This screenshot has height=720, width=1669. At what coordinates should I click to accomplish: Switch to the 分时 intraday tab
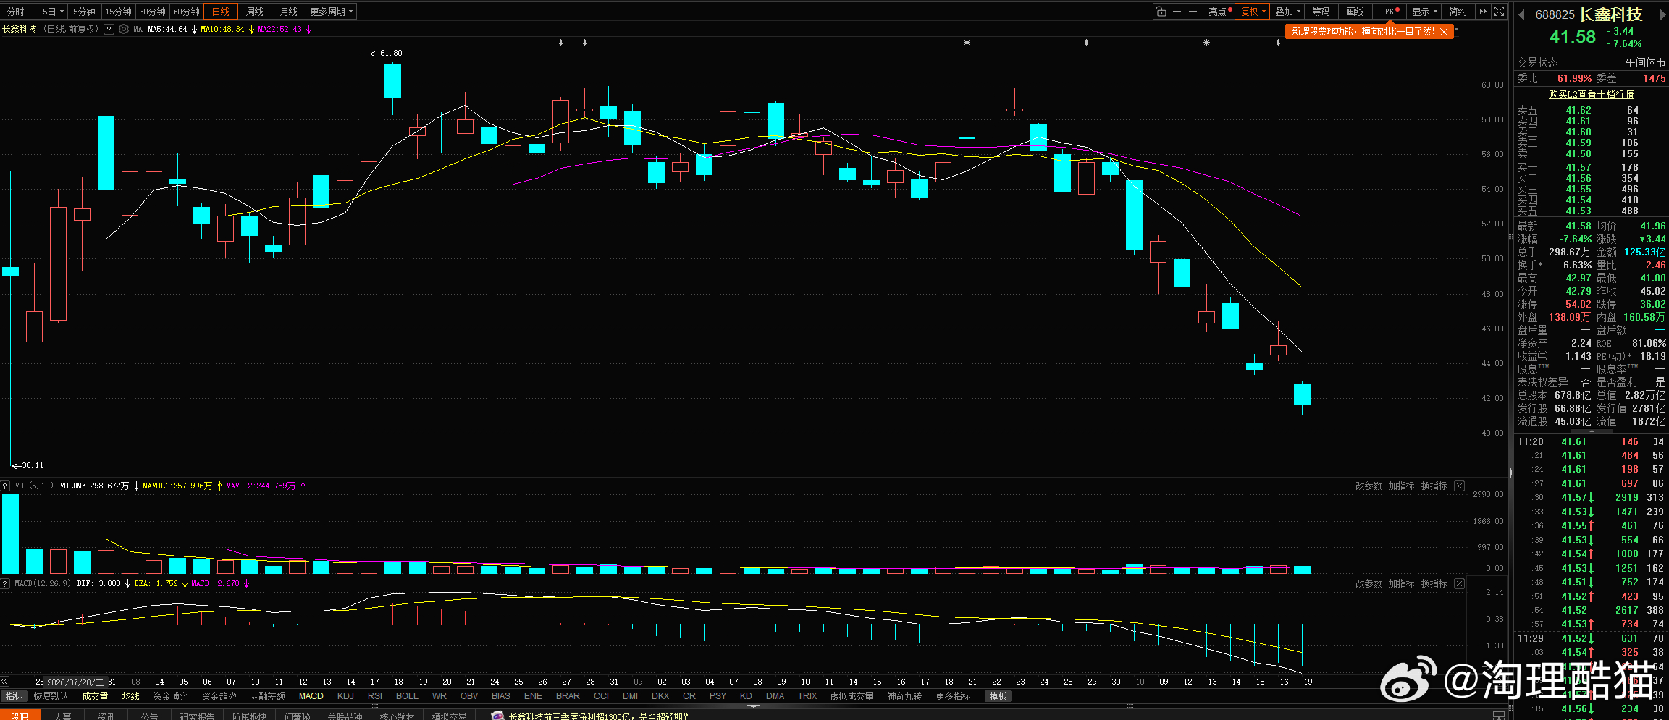[16, 12]
